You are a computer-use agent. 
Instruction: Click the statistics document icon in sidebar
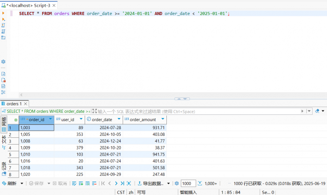[3, 86]
